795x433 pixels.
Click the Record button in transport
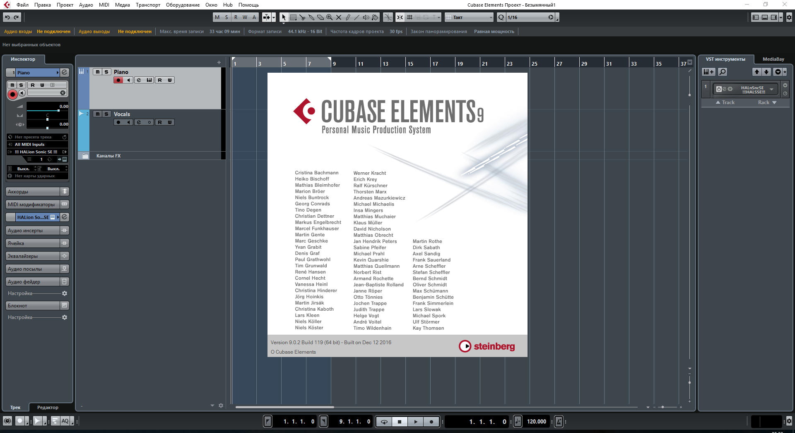pyautogui.click(x=431, y=421)
